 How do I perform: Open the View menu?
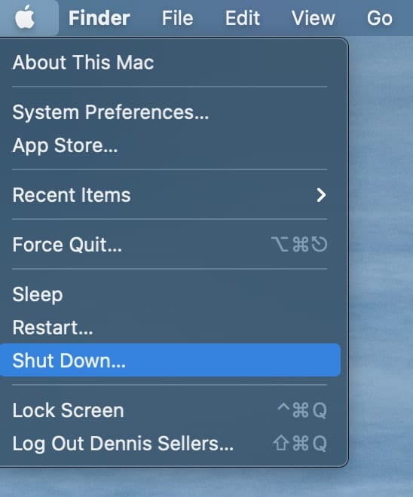pos(313,18)
